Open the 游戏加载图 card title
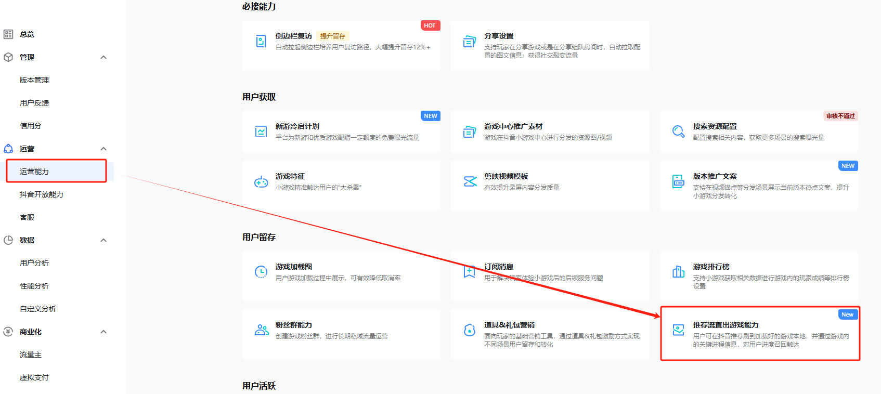The height and width of the screenshot is (394, 881). 294,267
